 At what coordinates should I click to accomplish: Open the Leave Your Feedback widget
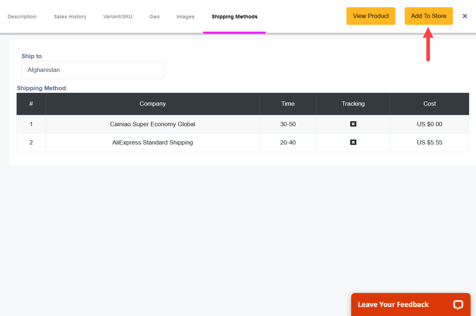coord(393,304)
